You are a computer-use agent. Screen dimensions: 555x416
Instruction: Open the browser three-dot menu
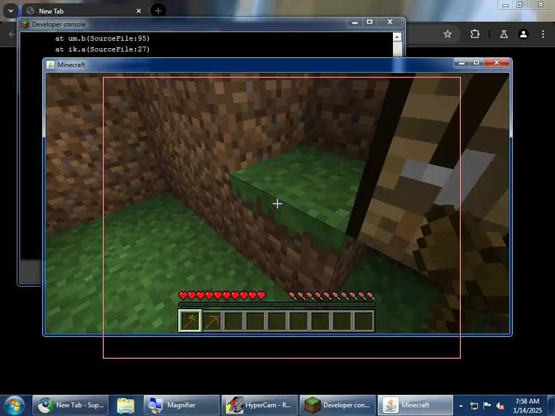coord(543,34)
